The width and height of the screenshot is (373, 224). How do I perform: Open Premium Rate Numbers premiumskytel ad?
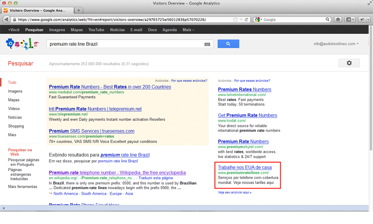coord(243,141)
